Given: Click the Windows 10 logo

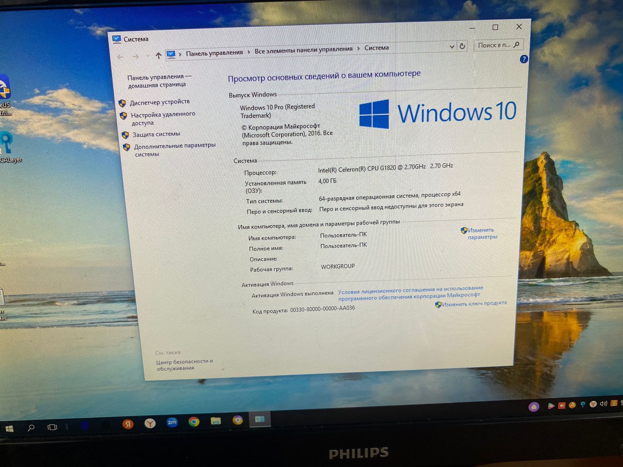Looking at the screenshot, I should tap(438, 113).
